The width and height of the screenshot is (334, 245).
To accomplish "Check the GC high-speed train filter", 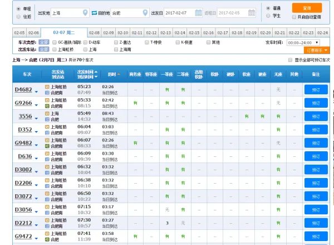I will 55,42.
